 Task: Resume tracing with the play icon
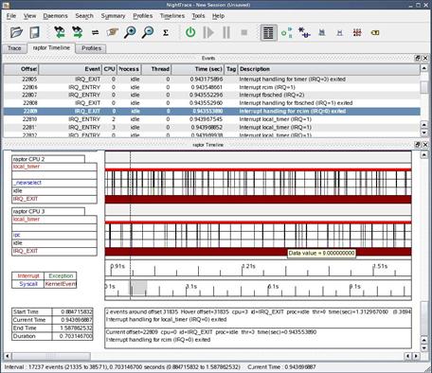tap(208, 32)
